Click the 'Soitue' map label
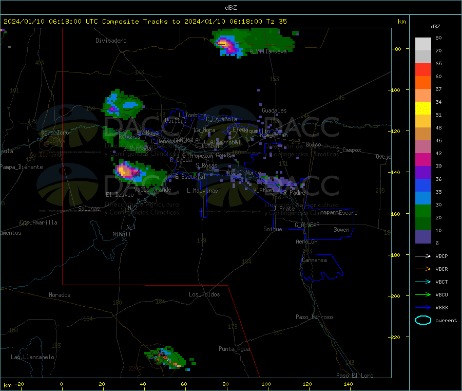 [273, 229]
